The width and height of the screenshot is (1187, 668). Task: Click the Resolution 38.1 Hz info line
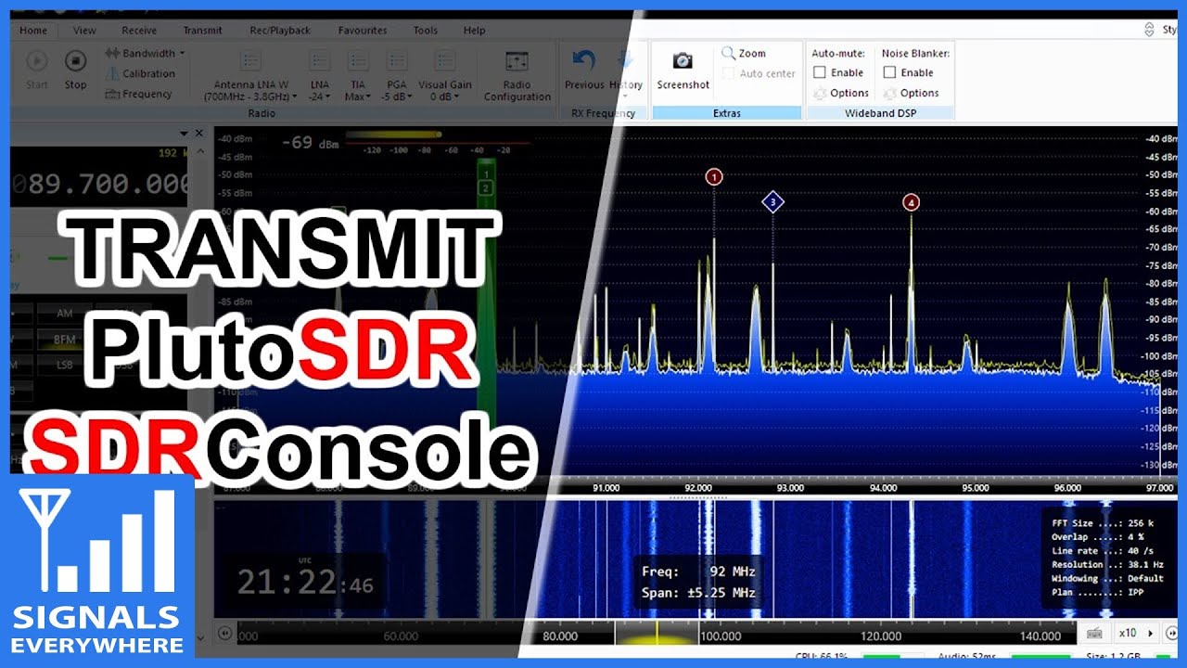[x=1106, y=564]
